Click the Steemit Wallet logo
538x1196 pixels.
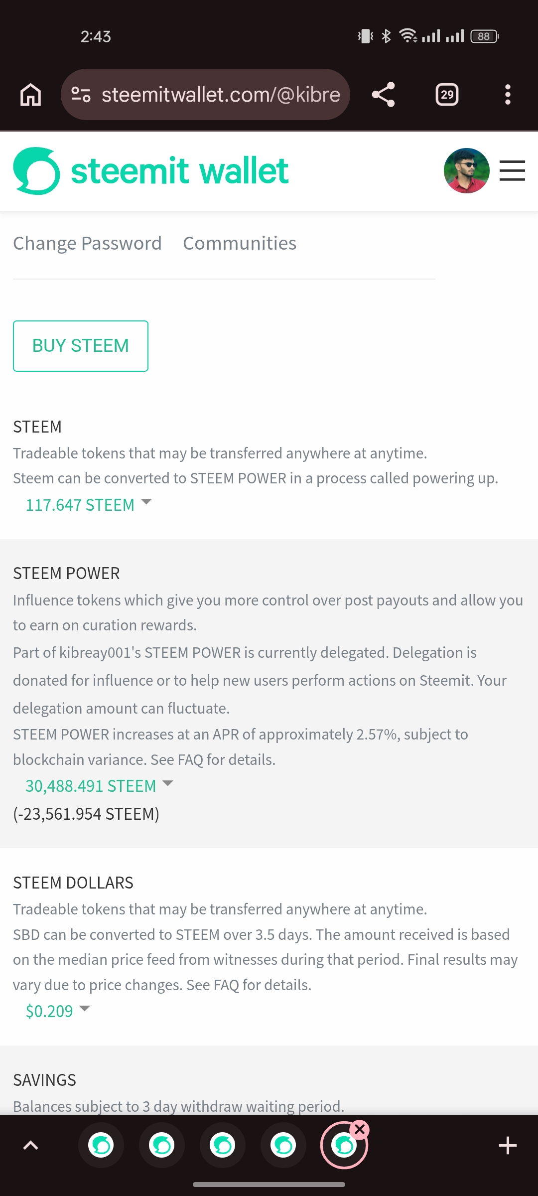tap(150, 171)
